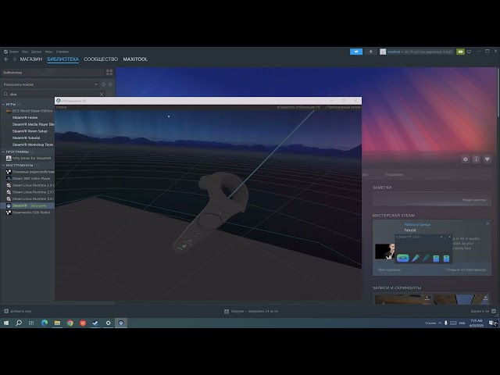Show SteamVR game info icon
This screenshot has width=500, height=375.
(x=476, y=159)
